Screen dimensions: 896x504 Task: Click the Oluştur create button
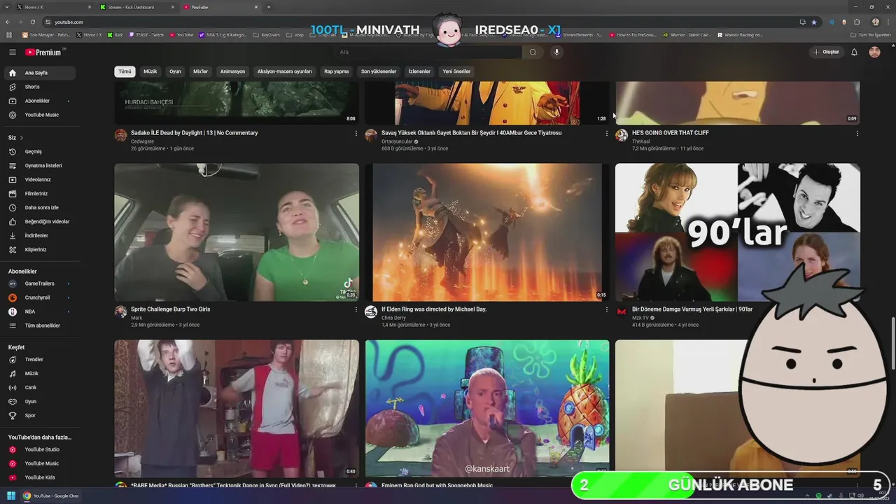(826, 52)
